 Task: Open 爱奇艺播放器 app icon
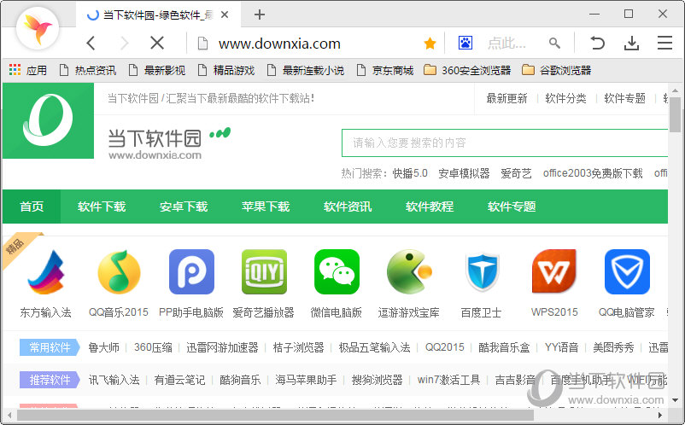[264, 271]
